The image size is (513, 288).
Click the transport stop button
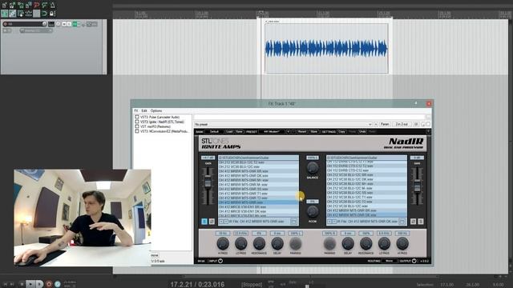click(22, 284)
